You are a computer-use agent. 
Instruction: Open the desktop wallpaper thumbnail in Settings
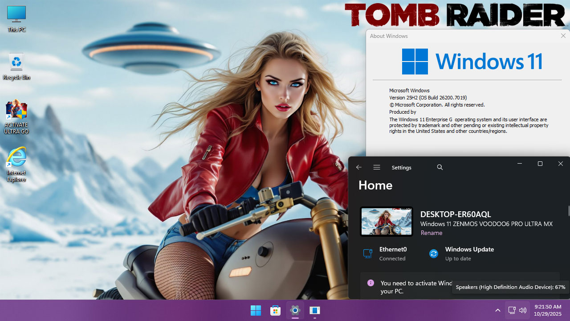pos(387,222)
